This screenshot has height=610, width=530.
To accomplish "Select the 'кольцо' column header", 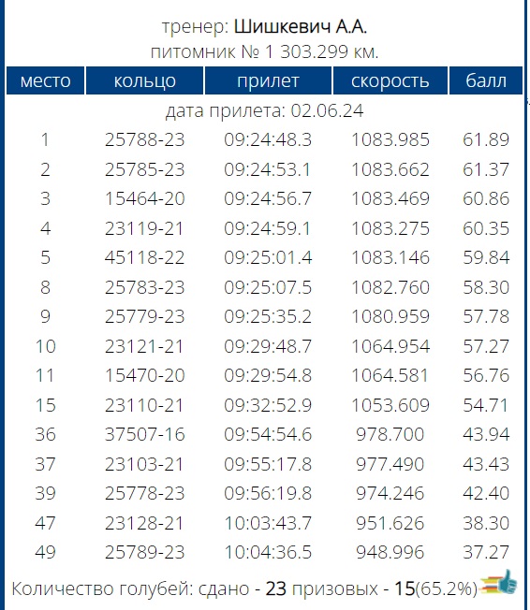I will [144, 80].
